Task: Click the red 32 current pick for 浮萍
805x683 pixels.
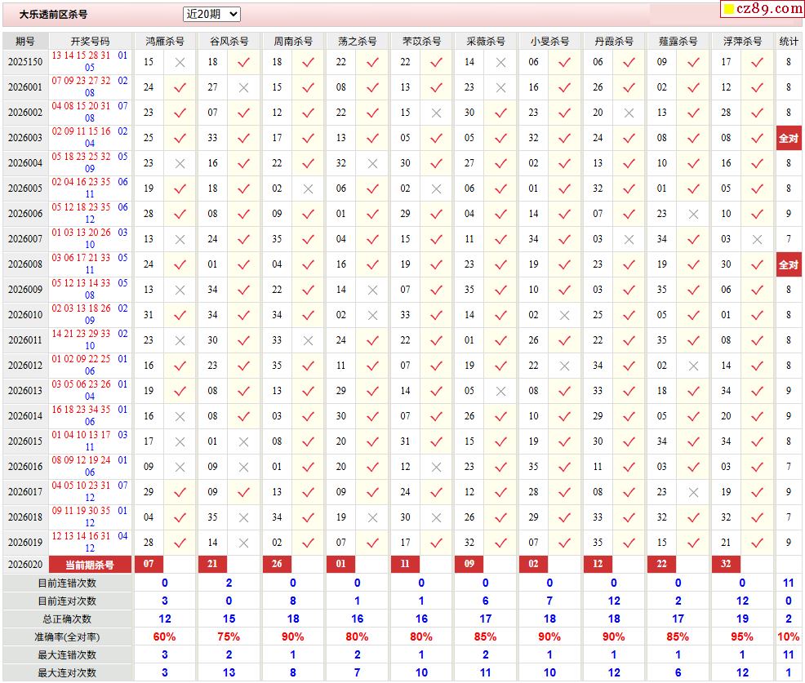Action: point(726,564)
